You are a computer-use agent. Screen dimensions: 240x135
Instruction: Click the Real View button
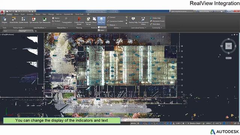tap(101, 21)
